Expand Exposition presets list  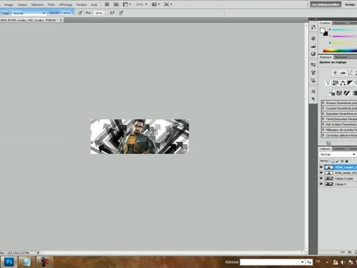pos(323,114)
